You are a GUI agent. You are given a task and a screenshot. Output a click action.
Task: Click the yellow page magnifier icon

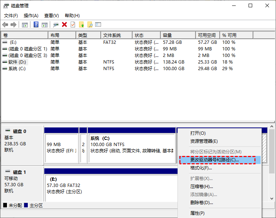coord(90,24)
